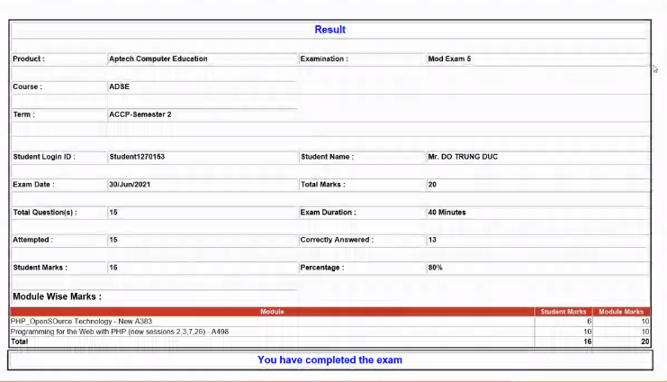Screen dimensions: 667x382
Task: Select the 'Examination :' label
Action: (x=324, y=59)
